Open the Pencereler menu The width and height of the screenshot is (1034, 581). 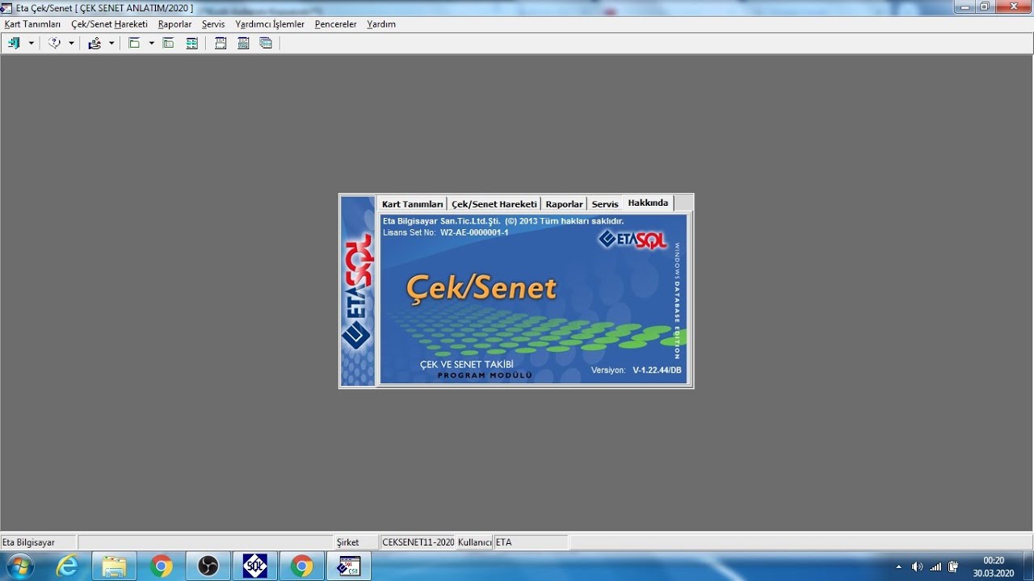pyautogui.click(x=335, y=24)
